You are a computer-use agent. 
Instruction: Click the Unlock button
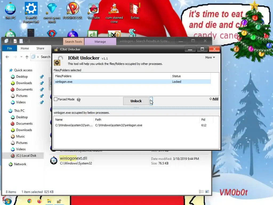136,101
